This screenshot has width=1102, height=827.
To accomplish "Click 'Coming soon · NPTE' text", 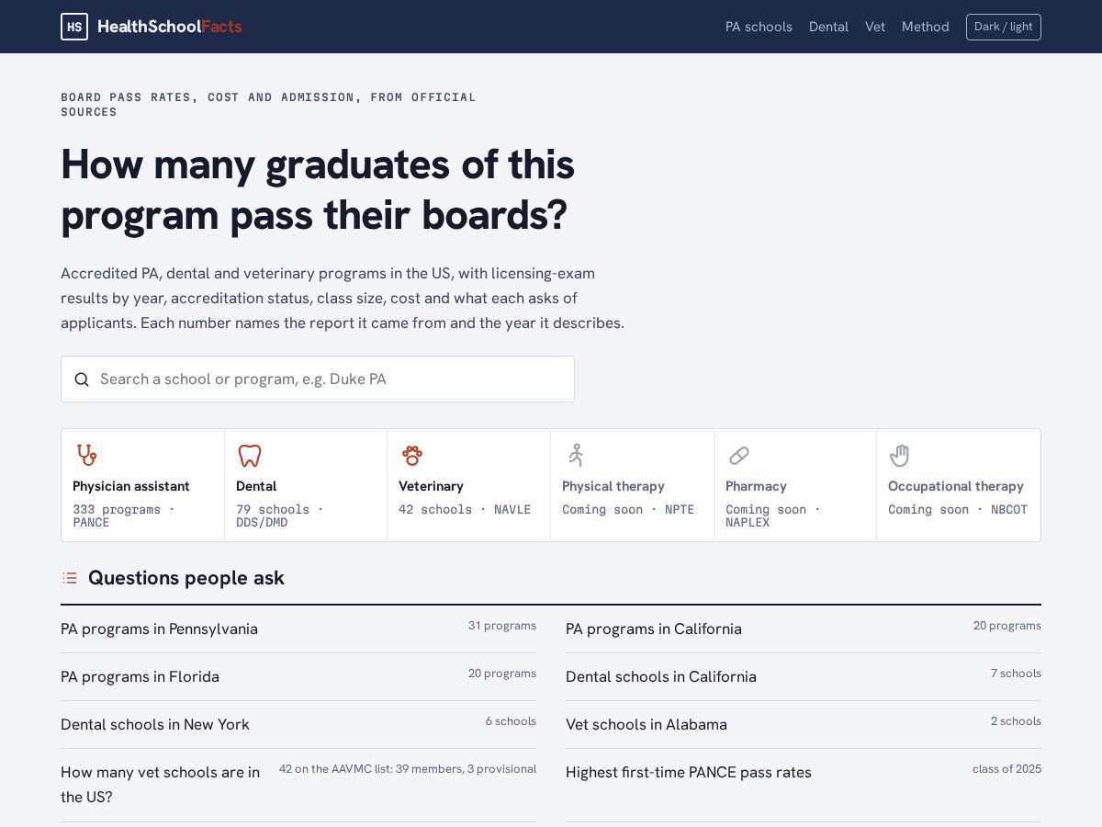I will (x=628, y=510).
